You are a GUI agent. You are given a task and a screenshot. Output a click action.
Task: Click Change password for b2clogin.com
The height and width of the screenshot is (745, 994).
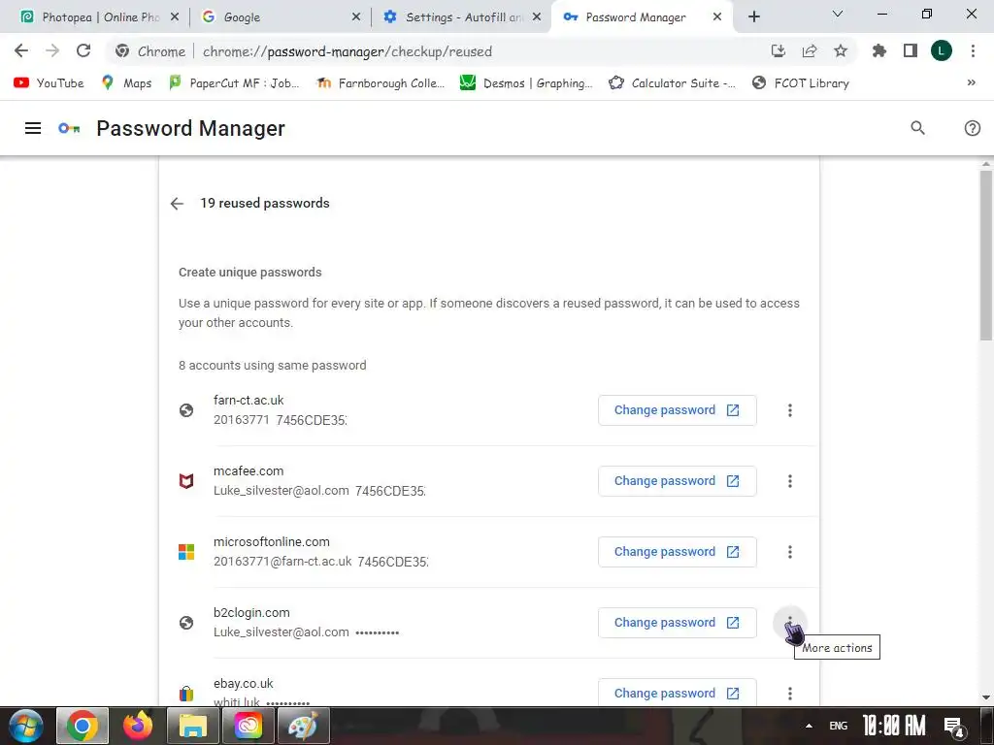pos(677,623)
